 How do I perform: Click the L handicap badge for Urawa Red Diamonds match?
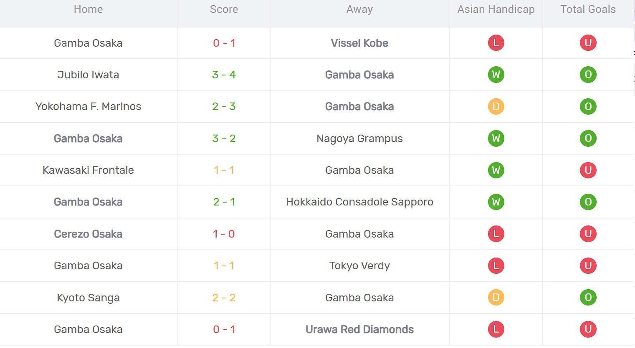pyautogui.click(x=496, y=329)
